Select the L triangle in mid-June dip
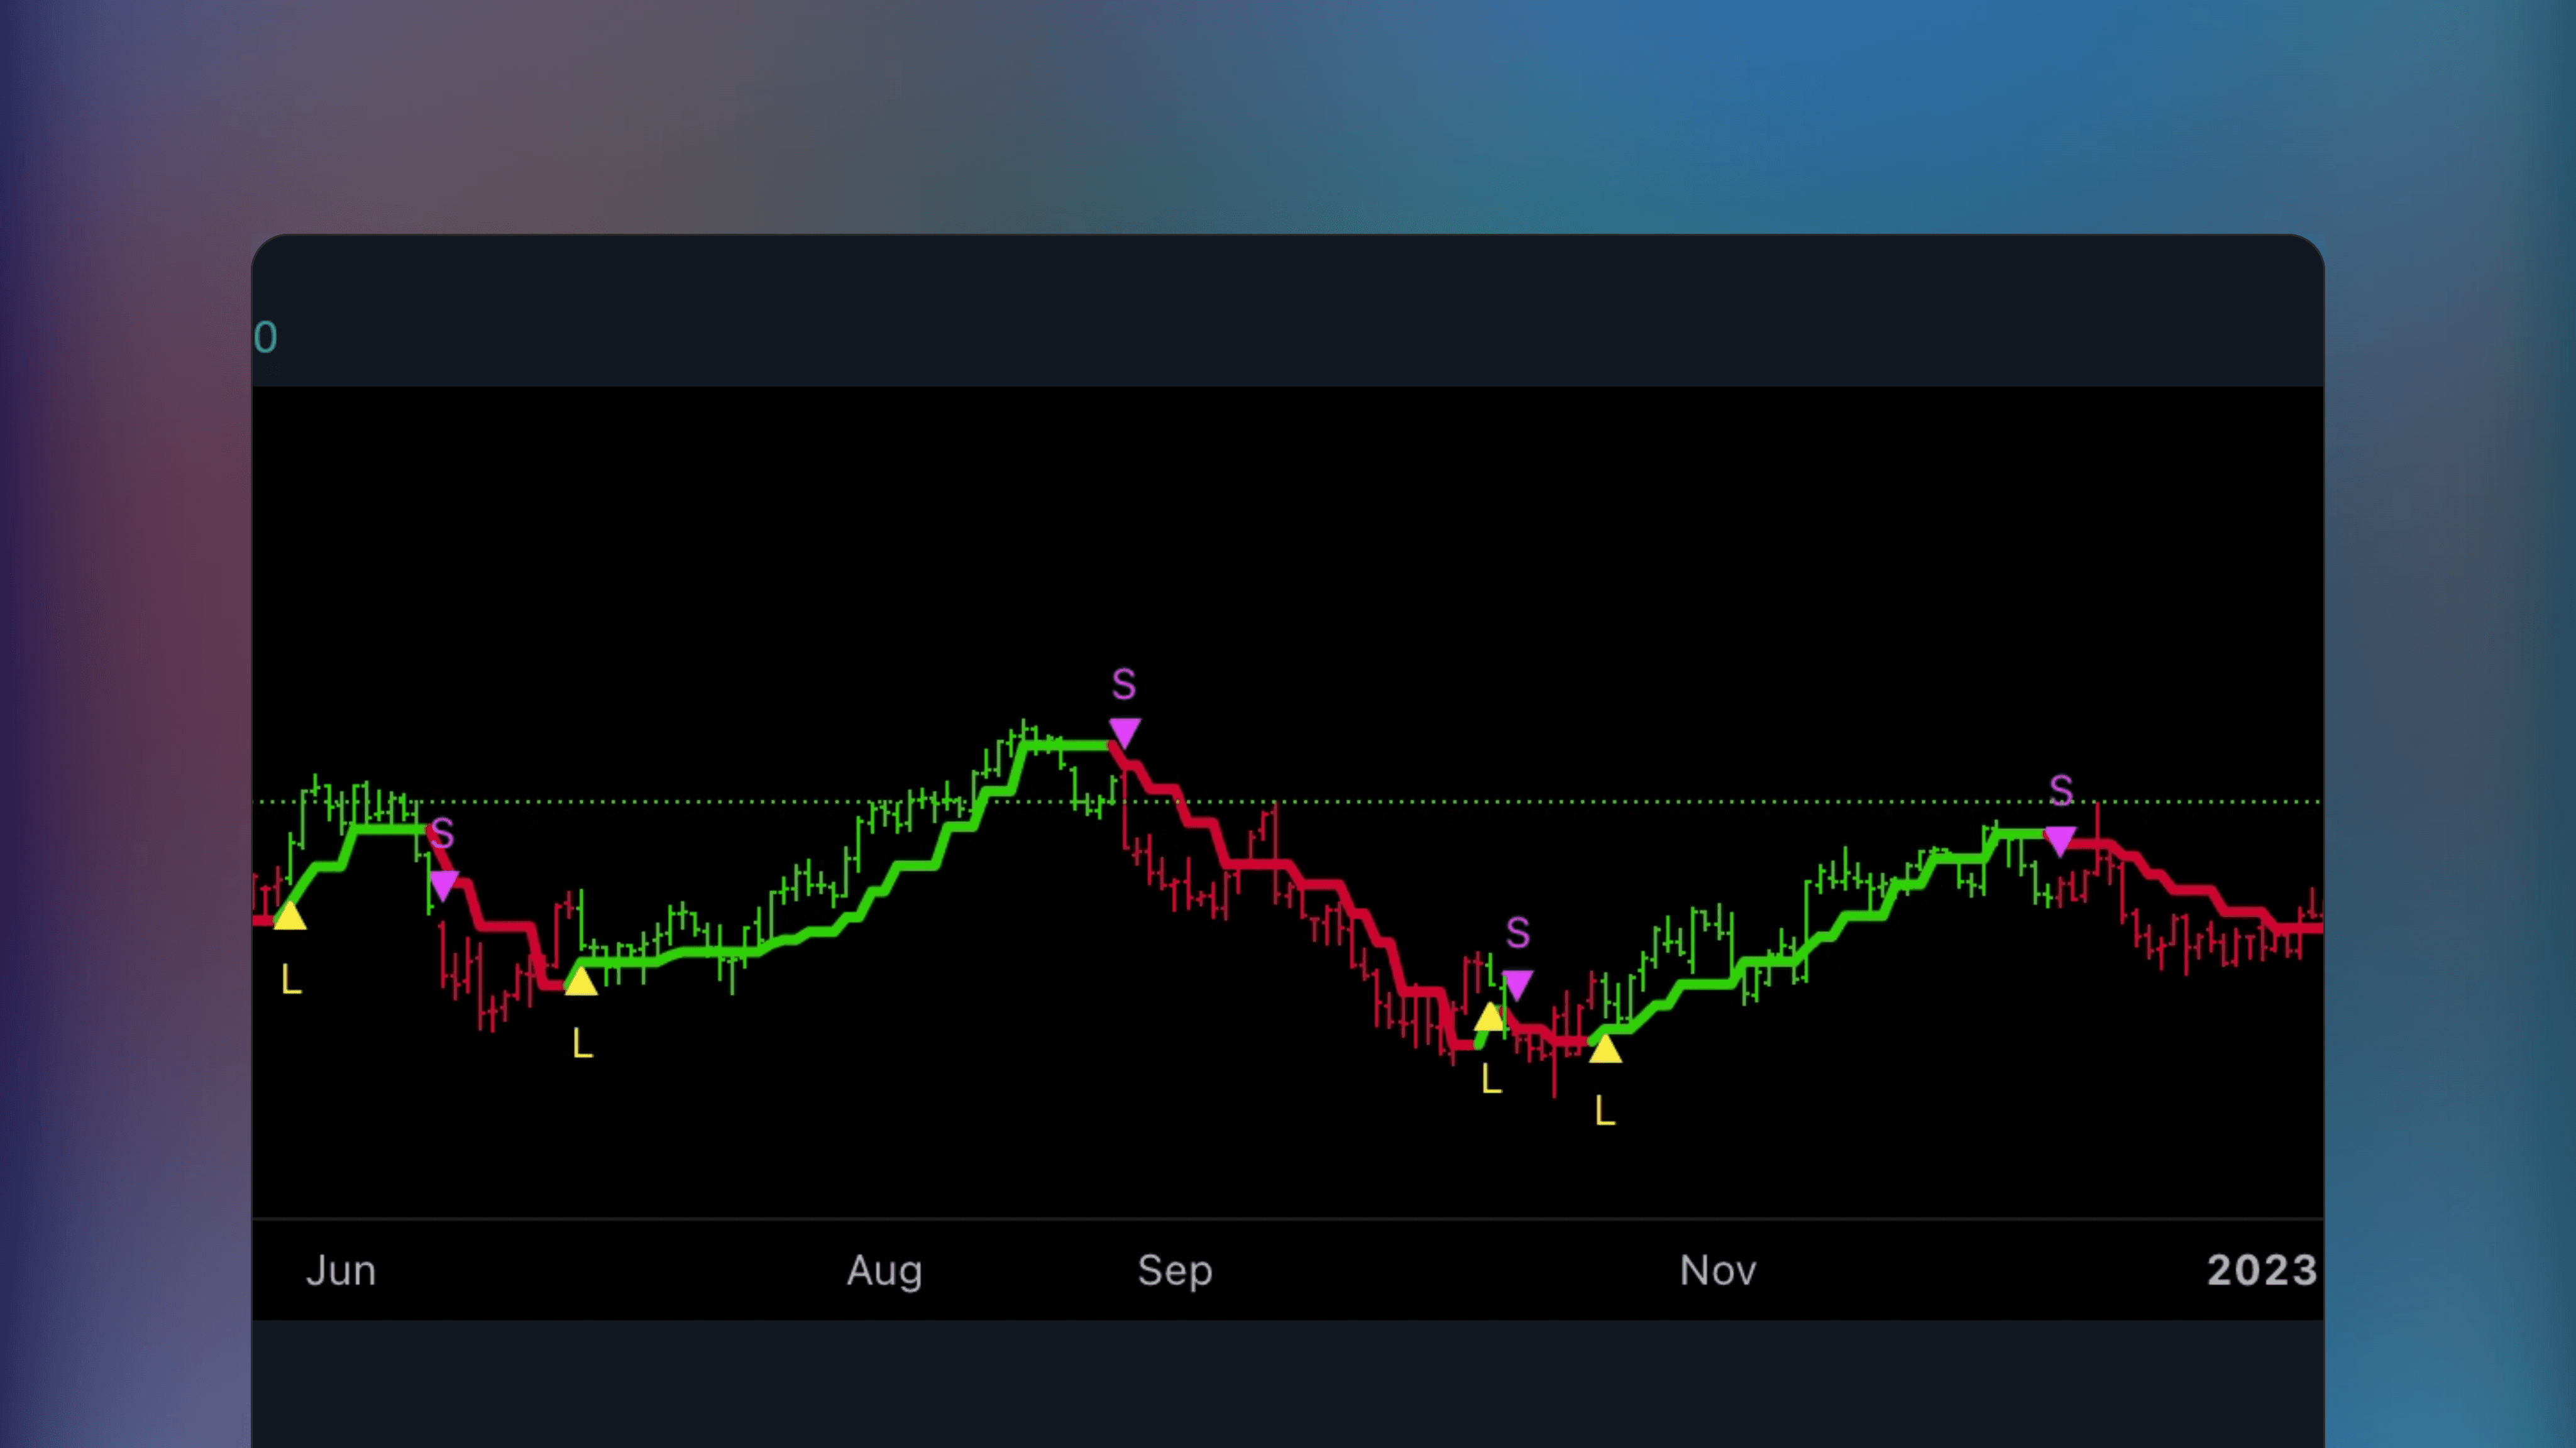The image size is (2576, 1448). pos(580,982)
